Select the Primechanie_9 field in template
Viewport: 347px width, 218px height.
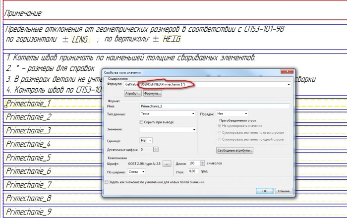pos(29,212)
